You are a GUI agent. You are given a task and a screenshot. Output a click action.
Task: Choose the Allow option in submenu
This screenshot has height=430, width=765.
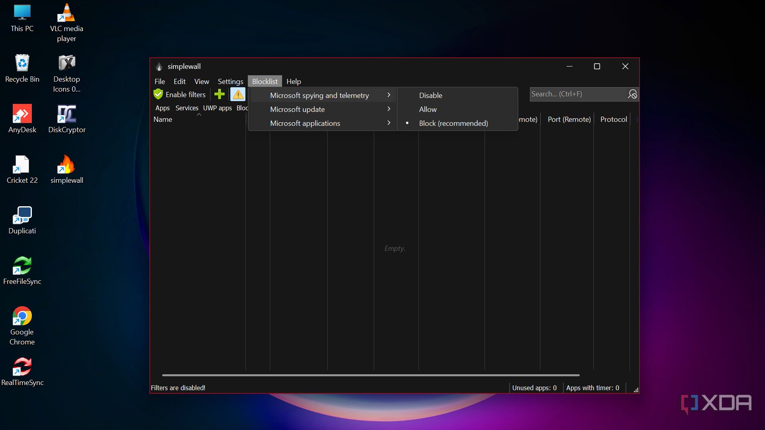(428, 109)
